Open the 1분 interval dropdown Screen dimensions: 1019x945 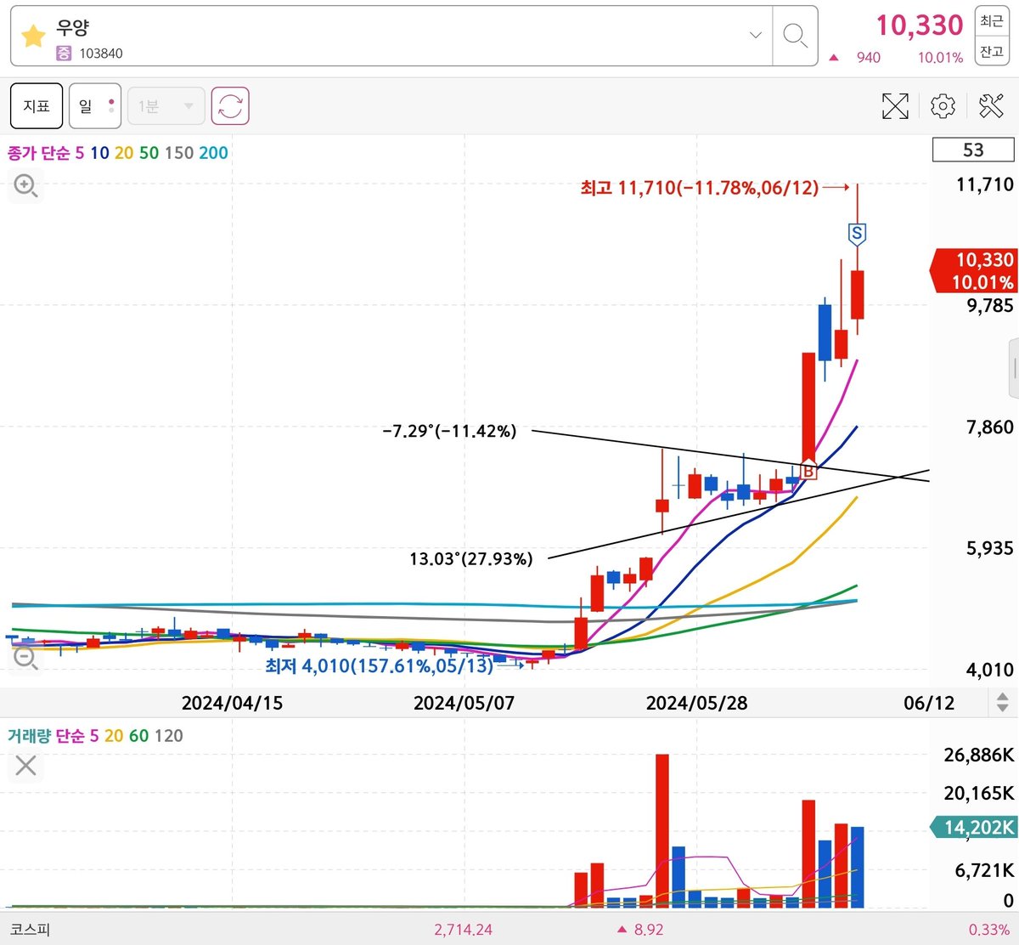pos(166,106)
